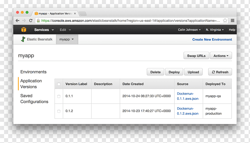Screen dimensions: 250x143
Task: Open Saved Configurations in the sidebar
Action: pos(34,99)
